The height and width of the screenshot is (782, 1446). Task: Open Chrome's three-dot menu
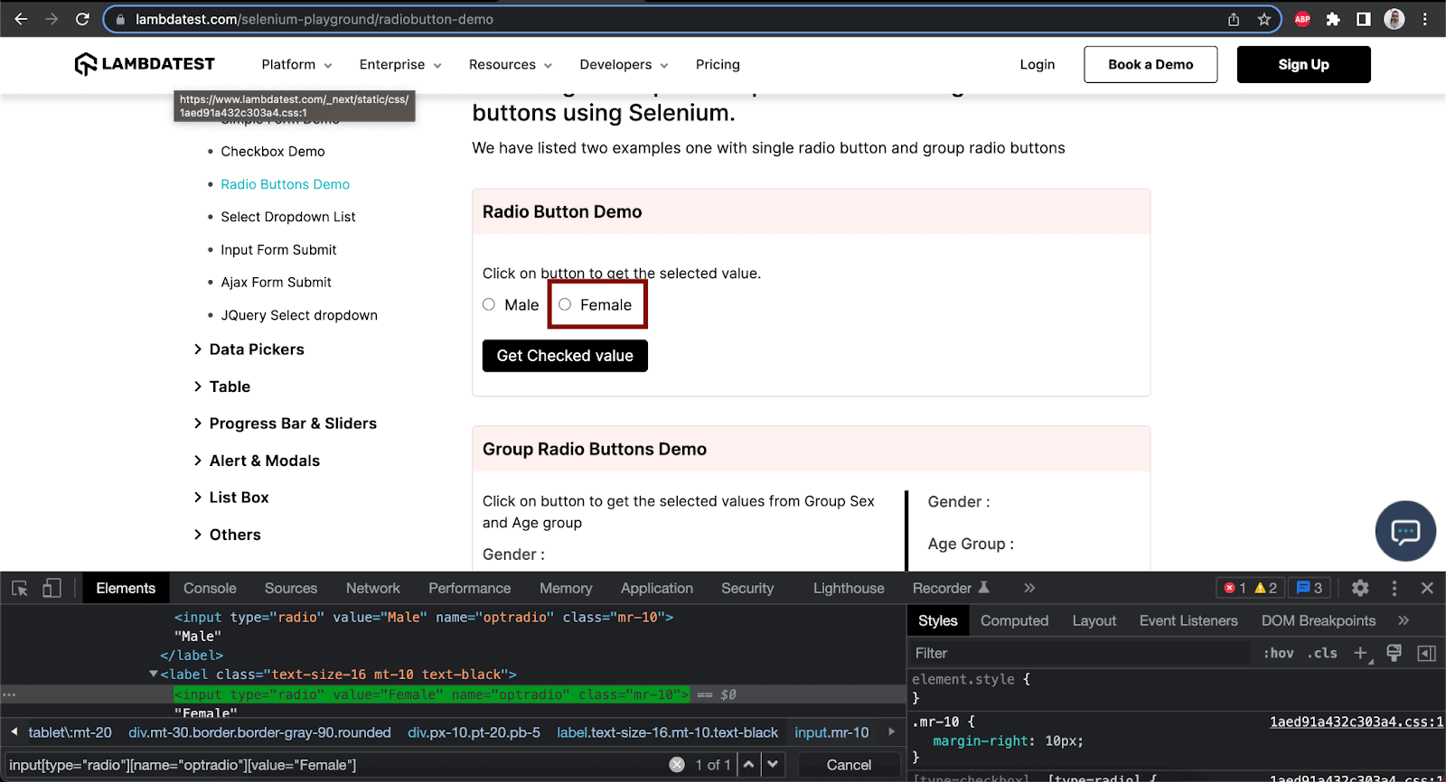click(x=1425, y=19)
